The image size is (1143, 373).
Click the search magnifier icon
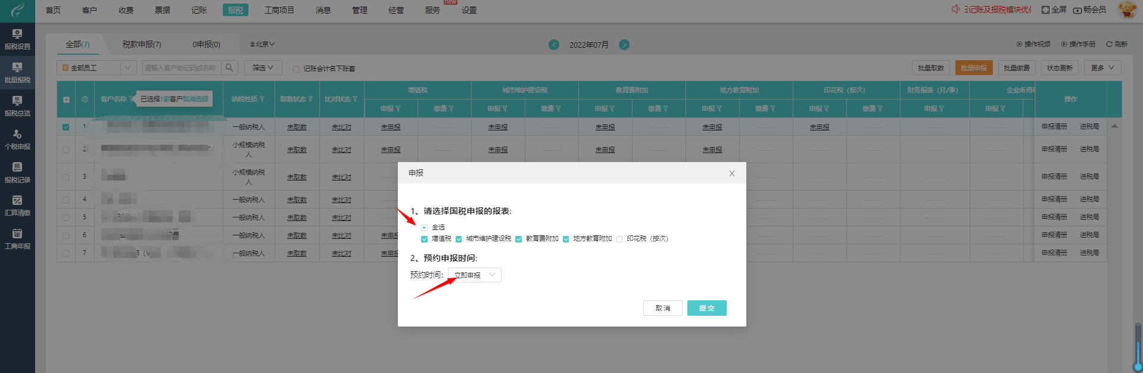[229, 68]
